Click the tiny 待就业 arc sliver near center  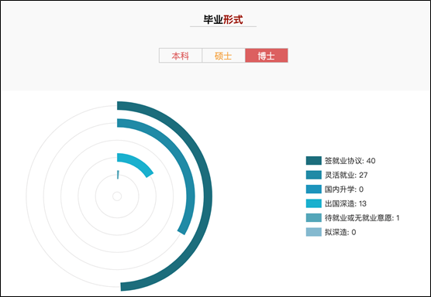(118, 175)
